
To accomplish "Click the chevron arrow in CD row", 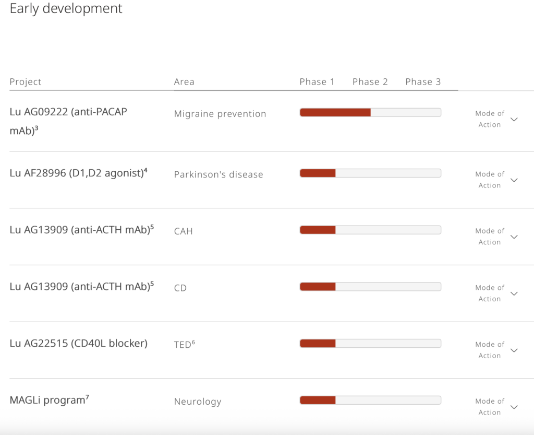I will point(514,293).
